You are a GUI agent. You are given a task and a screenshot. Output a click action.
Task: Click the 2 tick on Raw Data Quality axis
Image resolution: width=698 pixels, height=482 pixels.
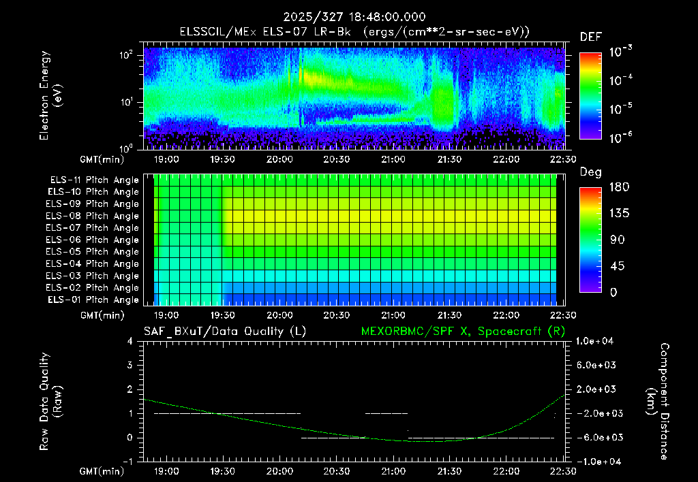click(130, 389)
